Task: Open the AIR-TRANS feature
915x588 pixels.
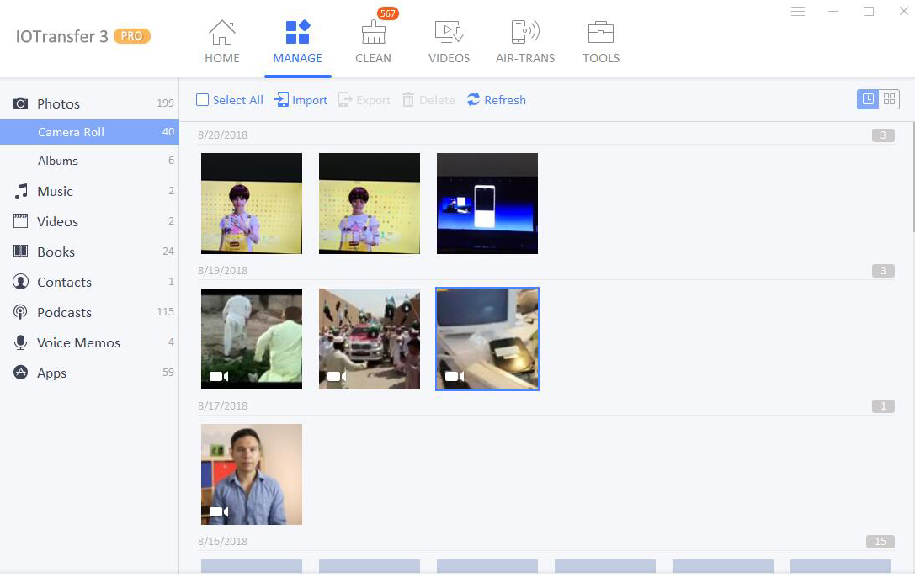Action: coord(525,40)
